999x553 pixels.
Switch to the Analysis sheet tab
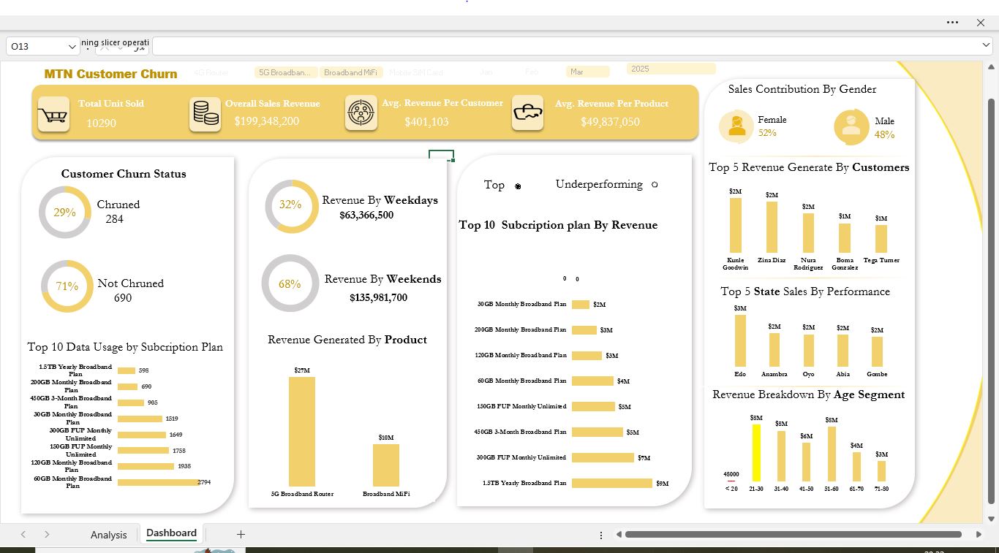(x=108, y=535)
